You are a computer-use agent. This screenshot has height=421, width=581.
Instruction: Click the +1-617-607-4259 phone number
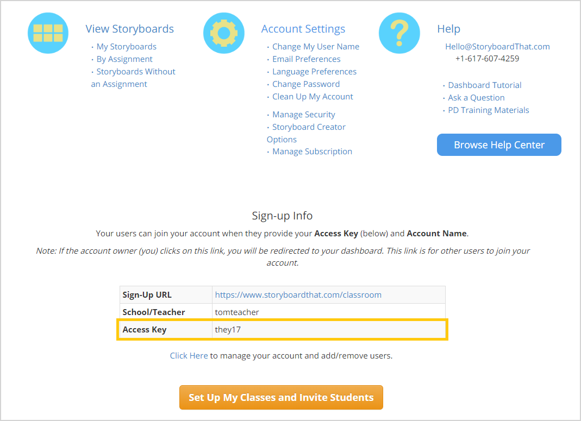click(x=488, y=59)
